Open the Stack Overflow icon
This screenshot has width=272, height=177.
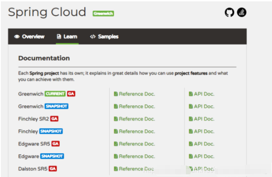pyautogui.click(x=242, y=12)
